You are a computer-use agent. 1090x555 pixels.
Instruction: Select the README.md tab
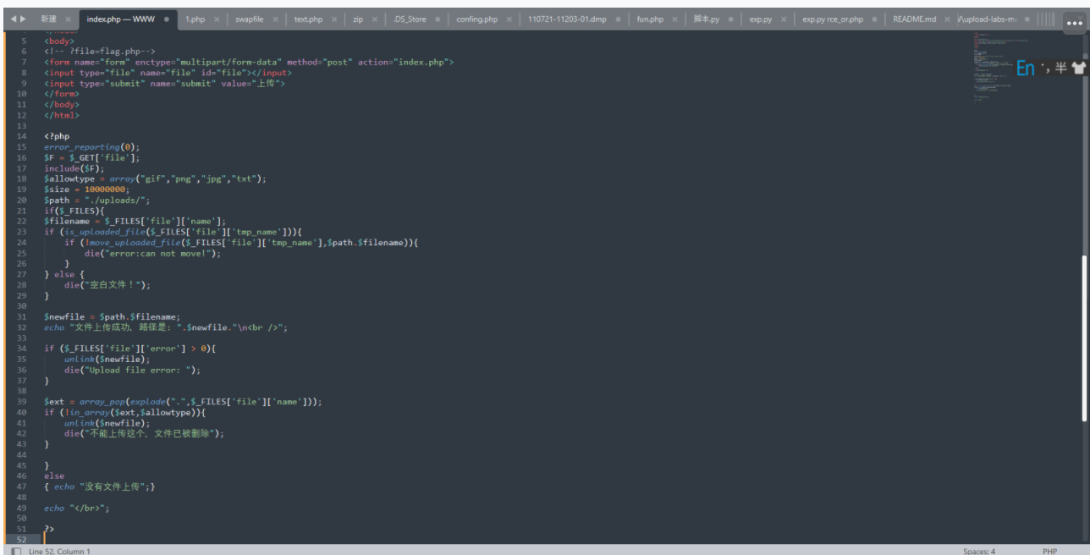click(x=913, y=19)
